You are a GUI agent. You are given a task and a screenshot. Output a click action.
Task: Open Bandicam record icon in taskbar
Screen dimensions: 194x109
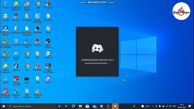click(x=108, y=106)
